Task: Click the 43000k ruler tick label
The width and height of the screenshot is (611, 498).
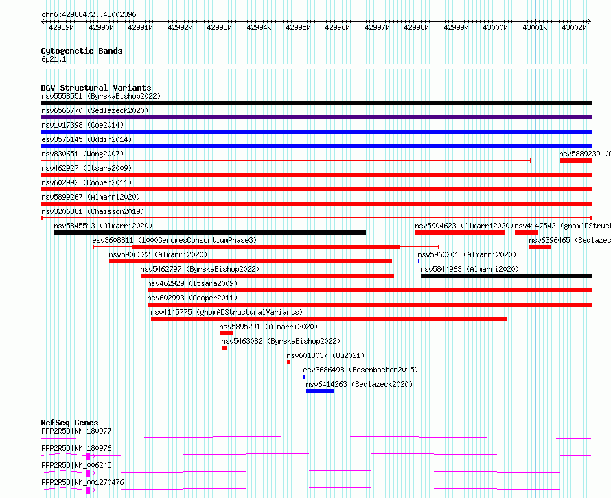Action: [x=495, y=27]
